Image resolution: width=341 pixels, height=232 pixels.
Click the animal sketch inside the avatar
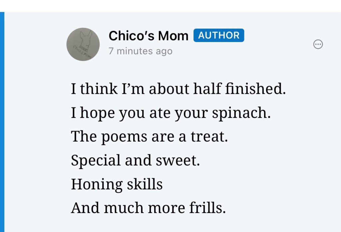pos(85,38)
